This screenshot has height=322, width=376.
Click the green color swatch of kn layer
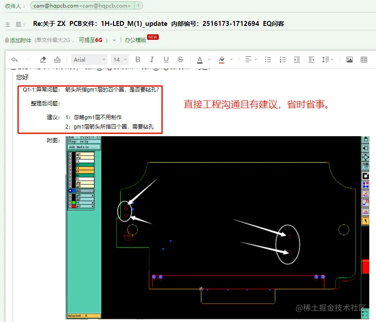[74, 203]
